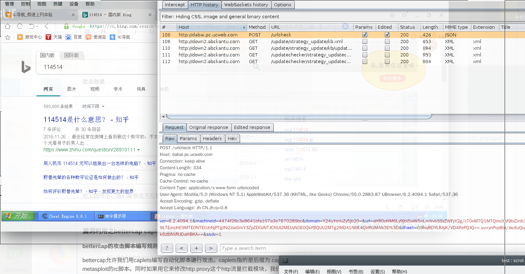This screenshot has width=525, height=274.
Task: Toggle Params checkbox for request 108
Action: 365,35
